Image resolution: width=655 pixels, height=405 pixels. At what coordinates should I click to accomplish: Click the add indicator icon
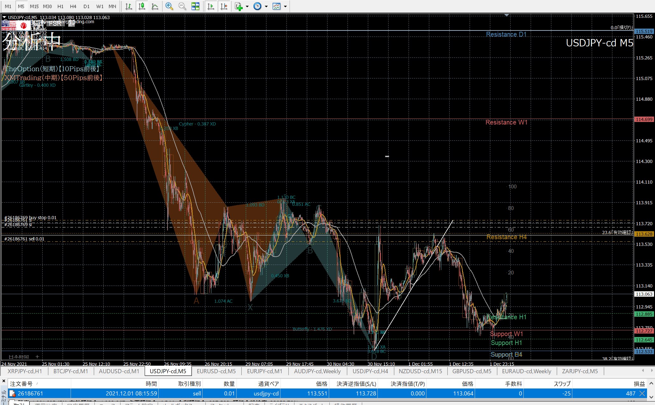[238, 6]
